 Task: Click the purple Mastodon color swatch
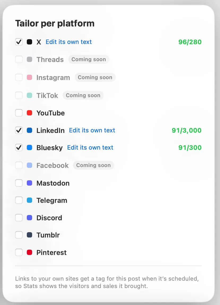[x=29, y=183]
